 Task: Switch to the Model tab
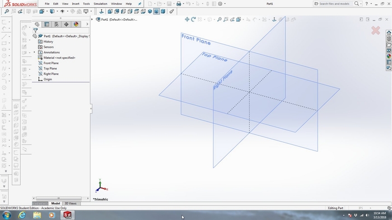coord(55,203)
